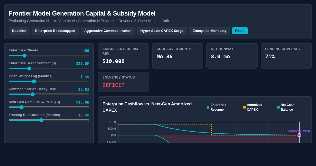Click the Crossover Month value 'Mo 36'
Image resolution: width=316 pixels, height=166 pixels.
point(165,56)
